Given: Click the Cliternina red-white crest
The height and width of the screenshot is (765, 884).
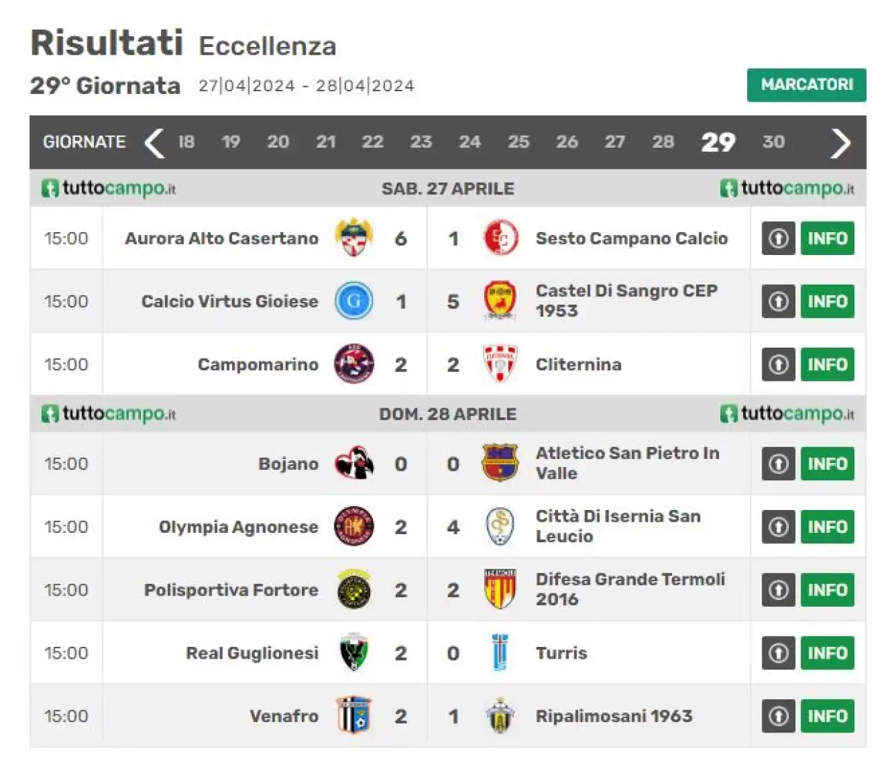Looking at the screenshot, I should (500, 364).
